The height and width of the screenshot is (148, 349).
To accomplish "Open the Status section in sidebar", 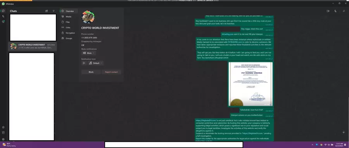I will point(3,22).
